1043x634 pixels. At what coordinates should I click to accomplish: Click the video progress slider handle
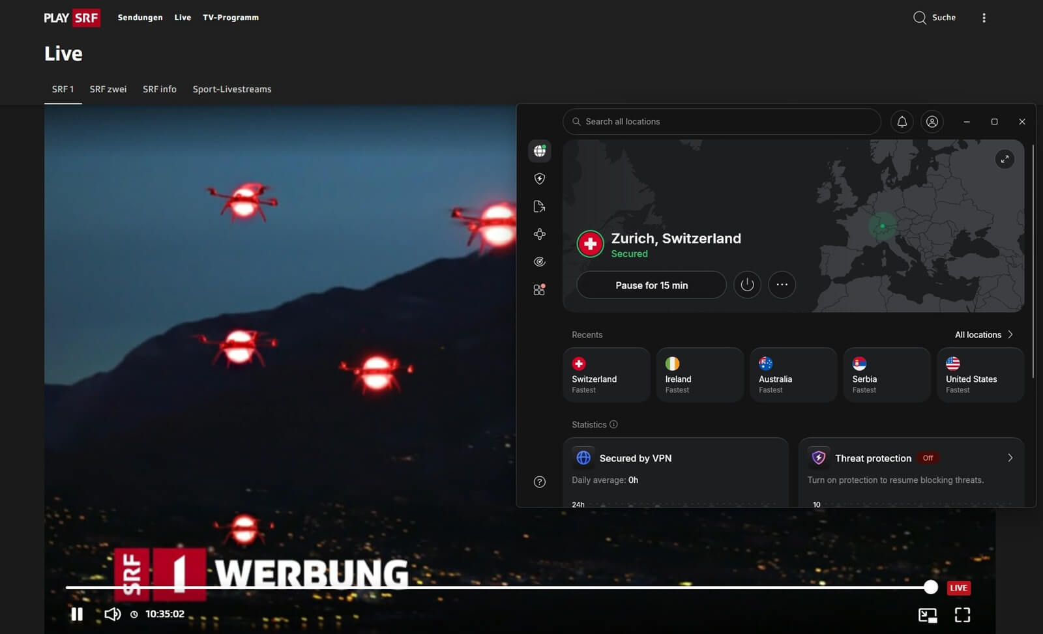tap(931, 587)
